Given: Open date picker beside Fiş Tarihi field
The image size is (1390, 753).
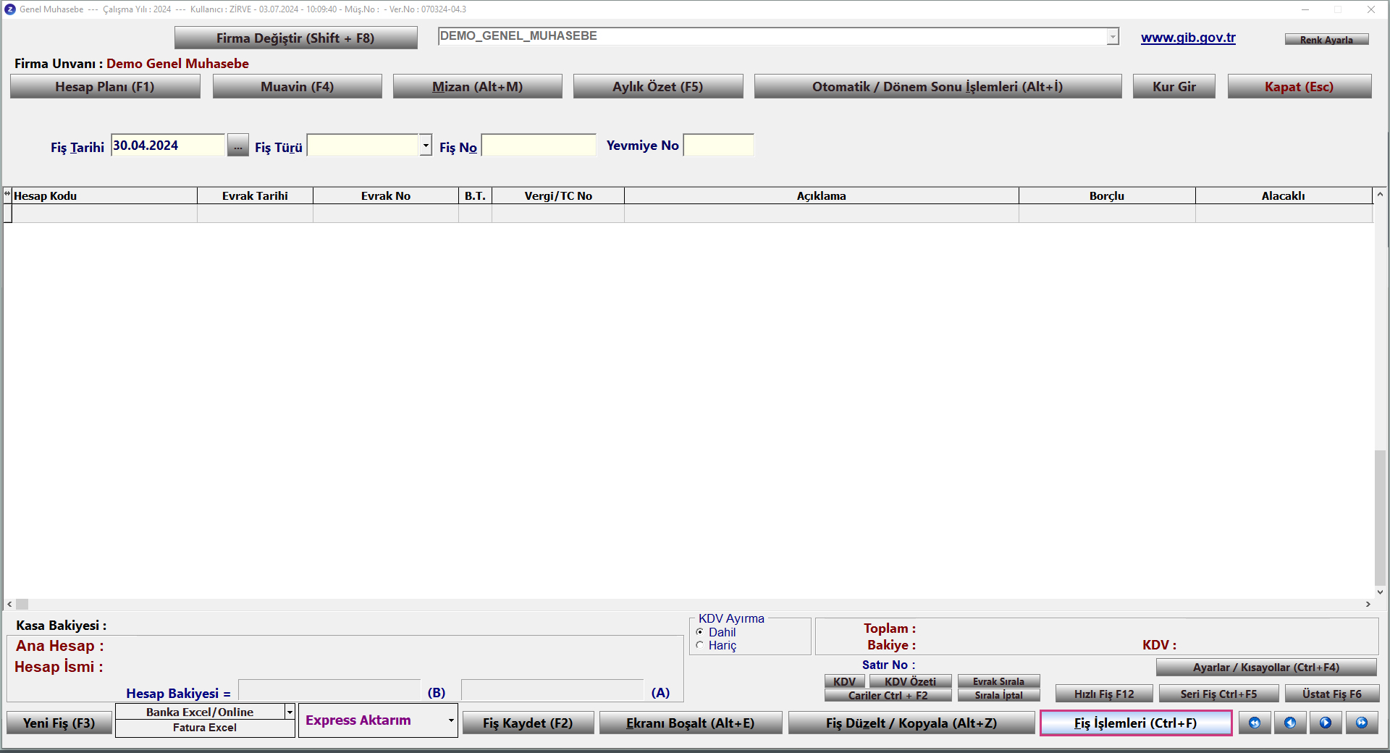Looking at the screenshot, I should coord(237,146).
